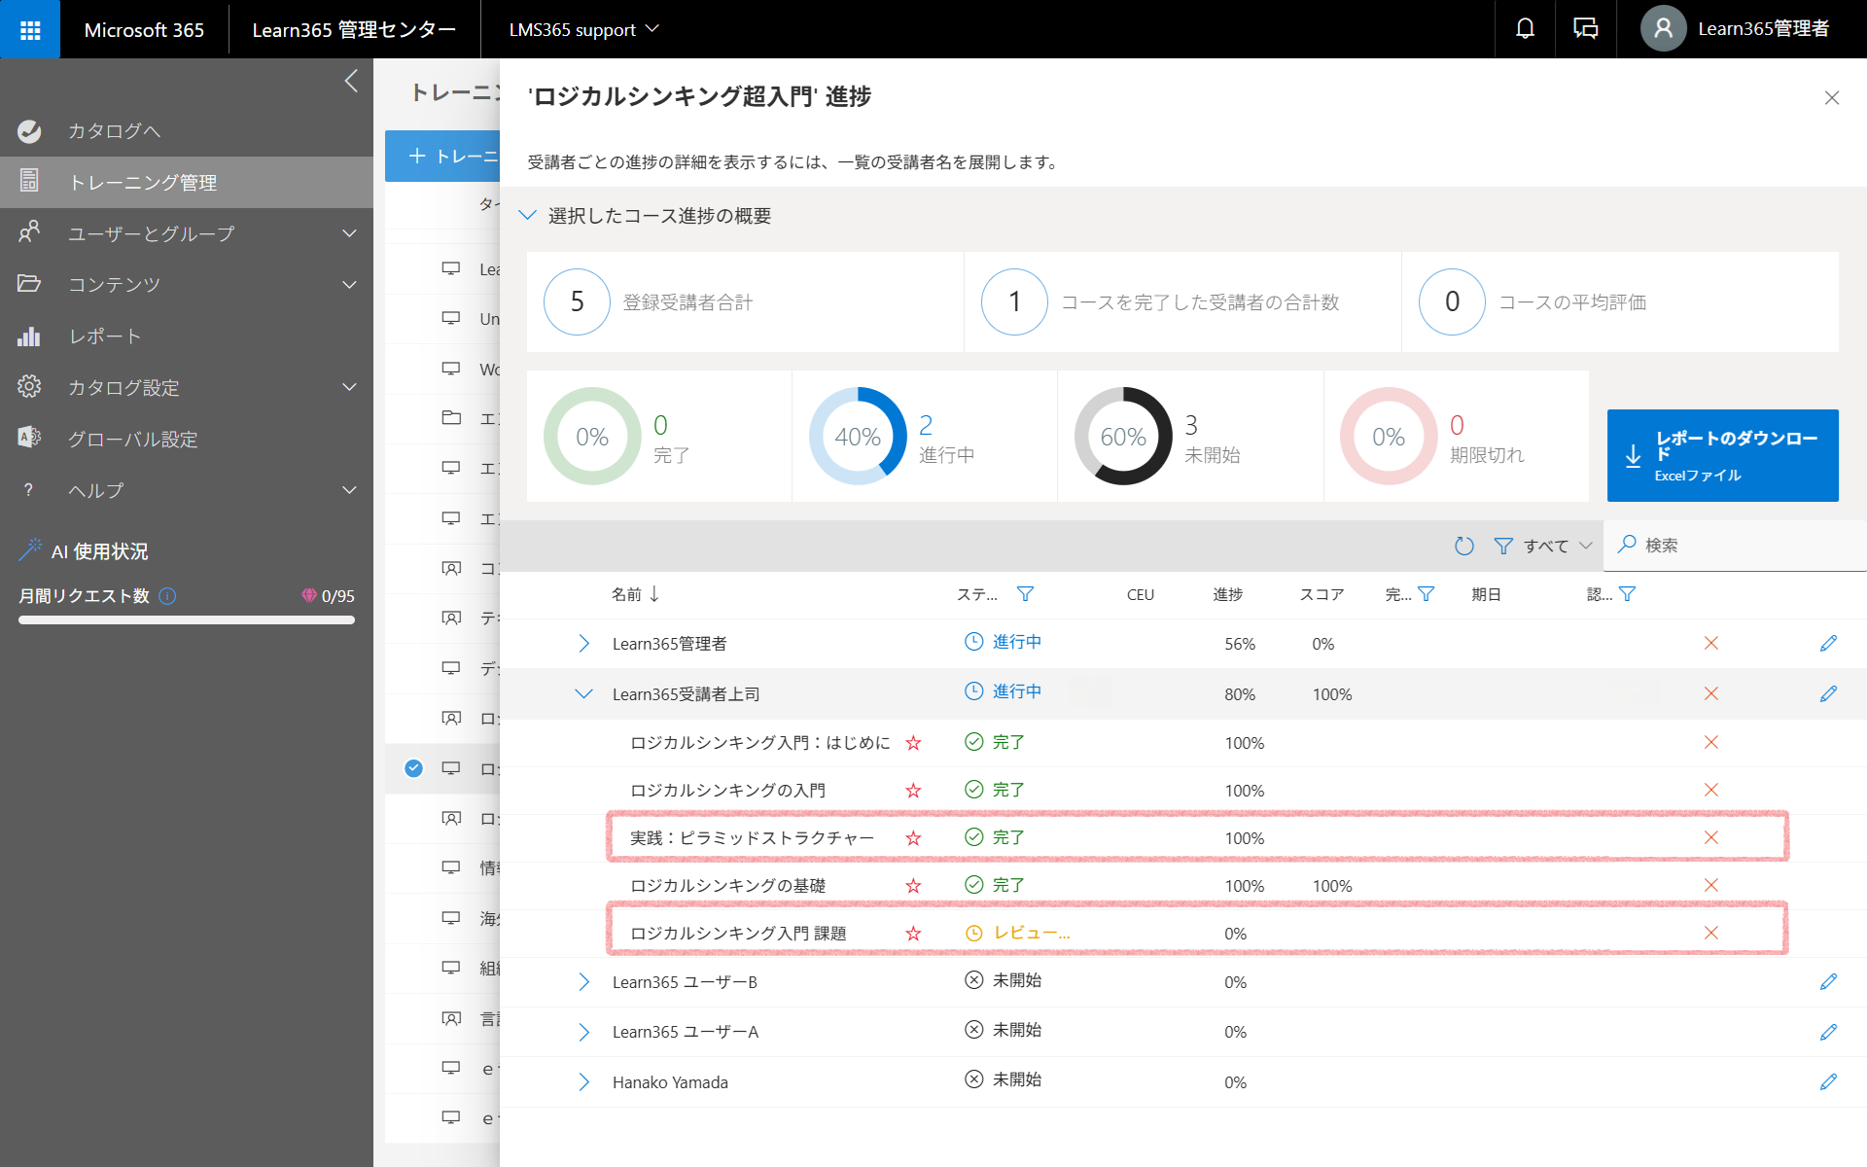
Task: Close the progress panel
Action: [1832, 97]
